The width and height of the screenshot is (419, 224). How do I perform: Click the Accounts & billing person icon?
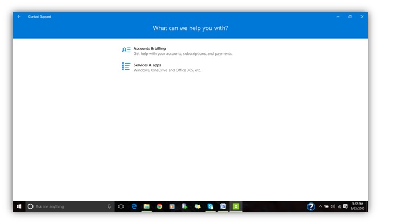[x=126, y=50]
